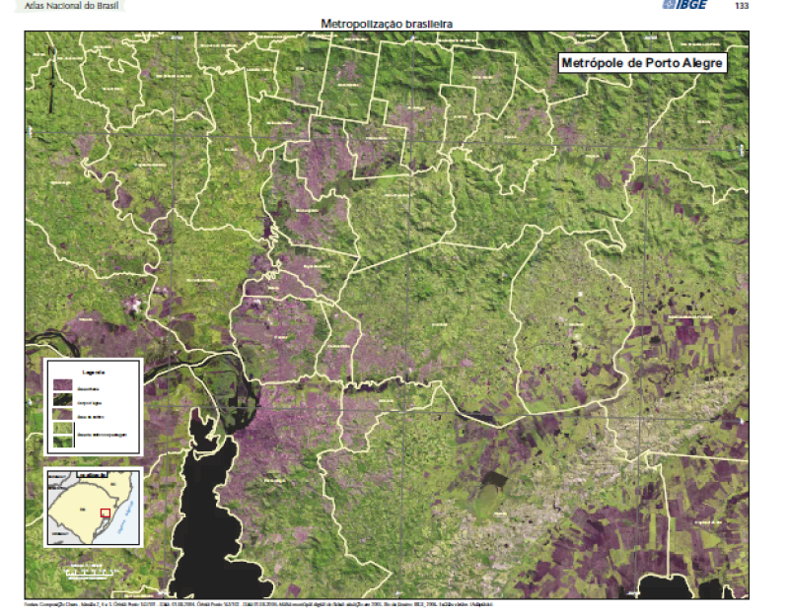Click the dark water-body legend swatch

[x=62, y=400]
